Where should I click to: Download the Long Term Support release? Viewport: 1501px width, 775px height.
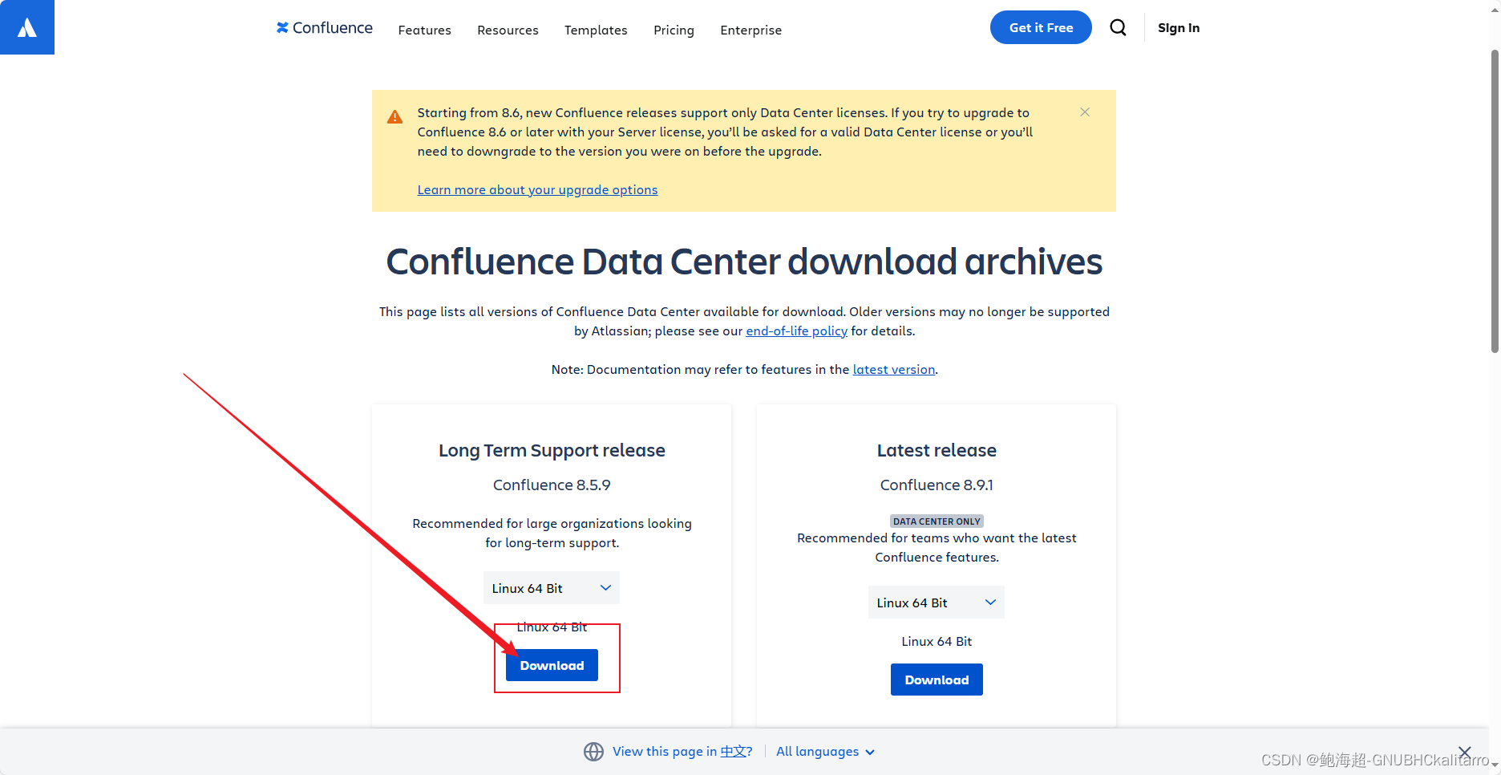click(x=552, y=665)
